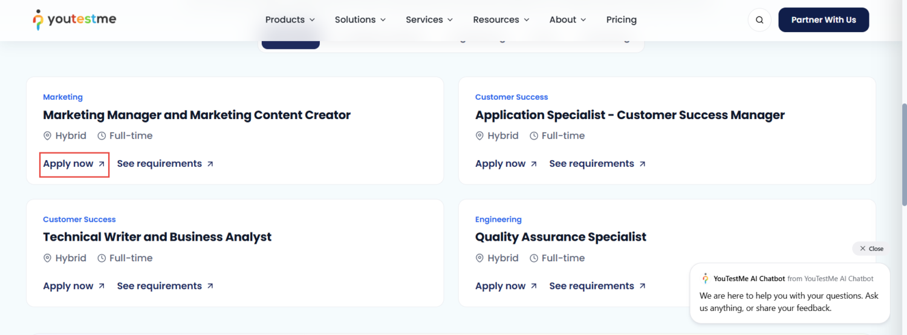Click the Technical Writer and Business Analyst title
The image size is (907, 335).
pyautogui.click(x=157, y=237)
